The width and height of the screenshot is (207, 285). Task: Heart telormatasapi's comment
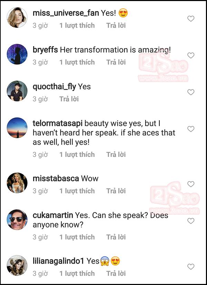point(191,129)
